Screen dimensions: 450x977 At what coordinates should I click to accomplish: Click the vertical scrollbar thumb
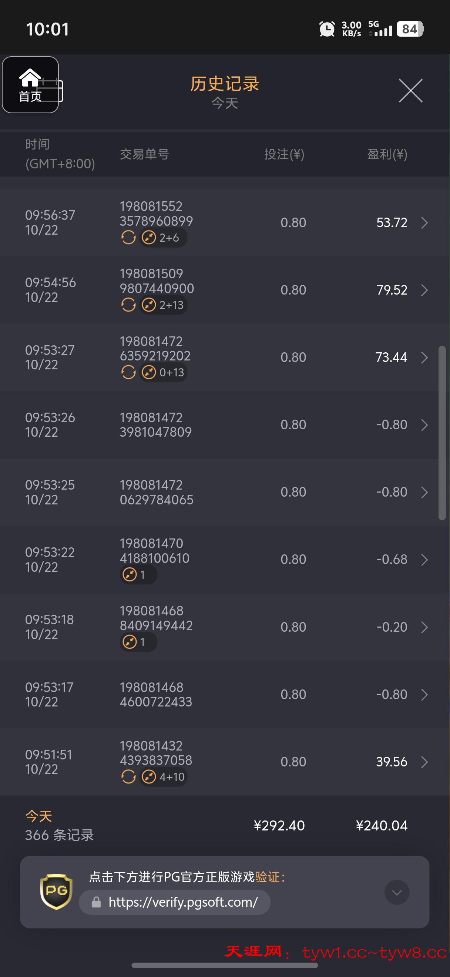click(x=441, y=432)
